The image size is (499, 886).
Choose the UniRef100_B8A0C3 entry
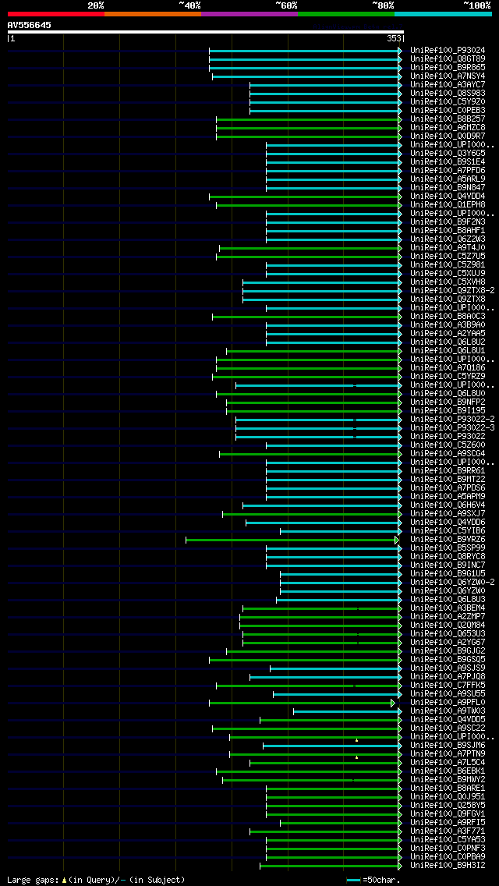448,317
